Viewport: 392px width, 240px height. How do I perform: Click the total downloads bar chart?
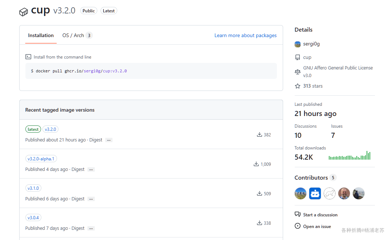tap(350, 155)
